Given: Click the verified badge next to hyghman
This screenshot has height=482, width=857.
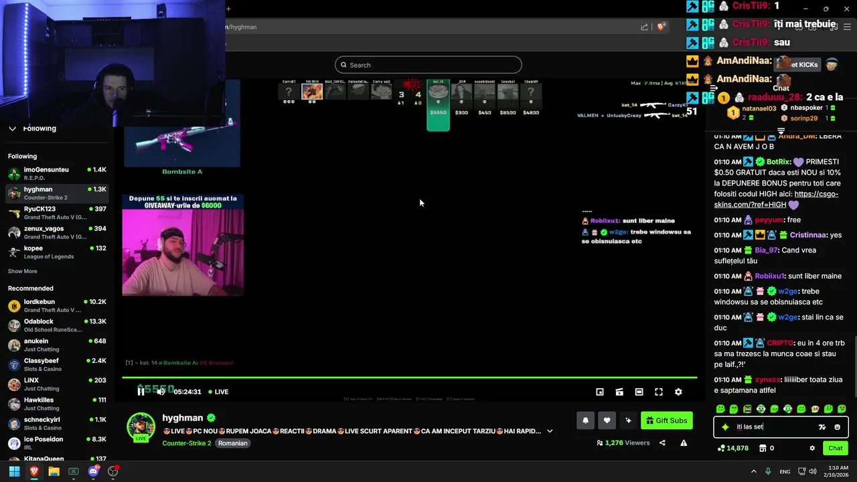Looking at the screenshot, I should coord(211,418).
